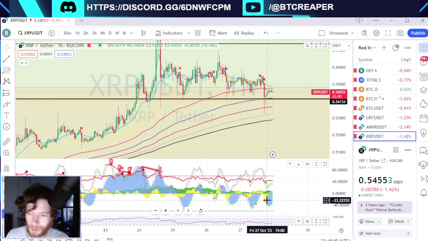
Task: Open the notifications bell icon
Action: tap(423, 192)
